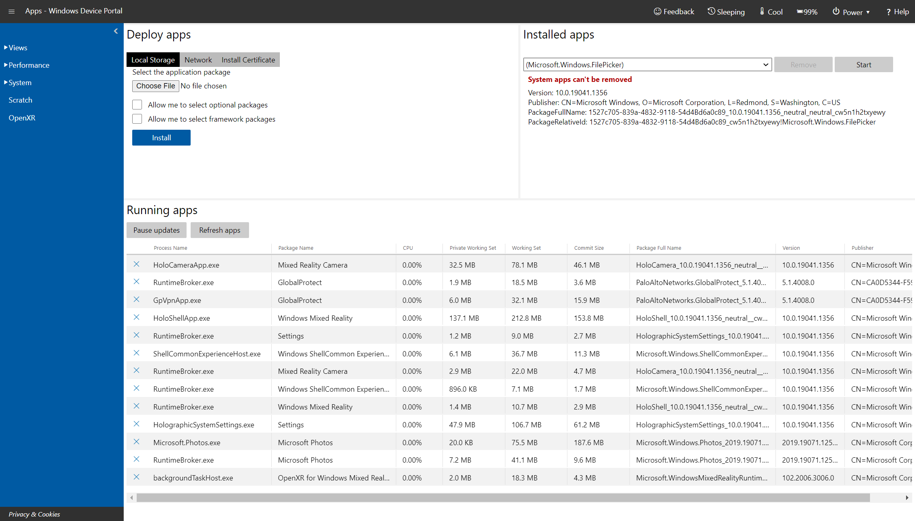The width and height of the screenshot is (915, 521).
Task: Click the Start button for installed app
Action: pos(863,64)
